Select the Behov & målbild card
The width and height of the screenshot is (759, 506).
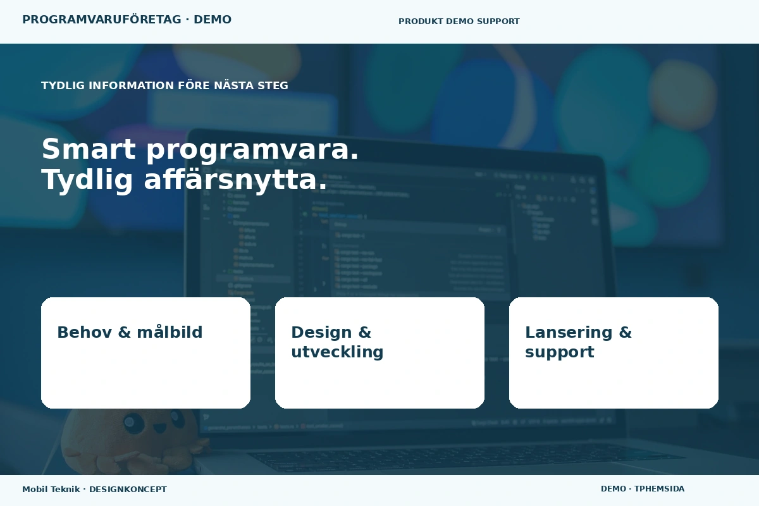click(x=145, y=353)
